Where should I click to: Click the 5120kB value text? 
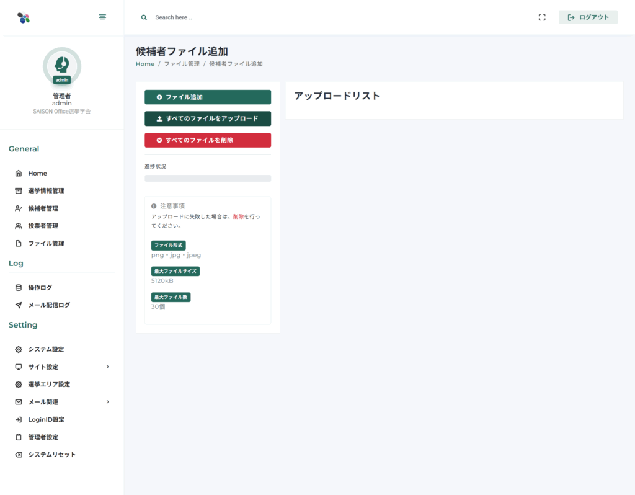pyautogui.click(x=162, y=281)
